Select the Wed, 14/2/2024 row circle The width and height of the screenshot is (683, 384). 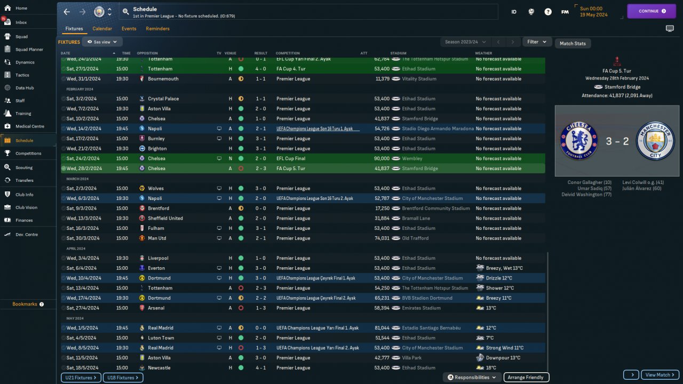63,129
